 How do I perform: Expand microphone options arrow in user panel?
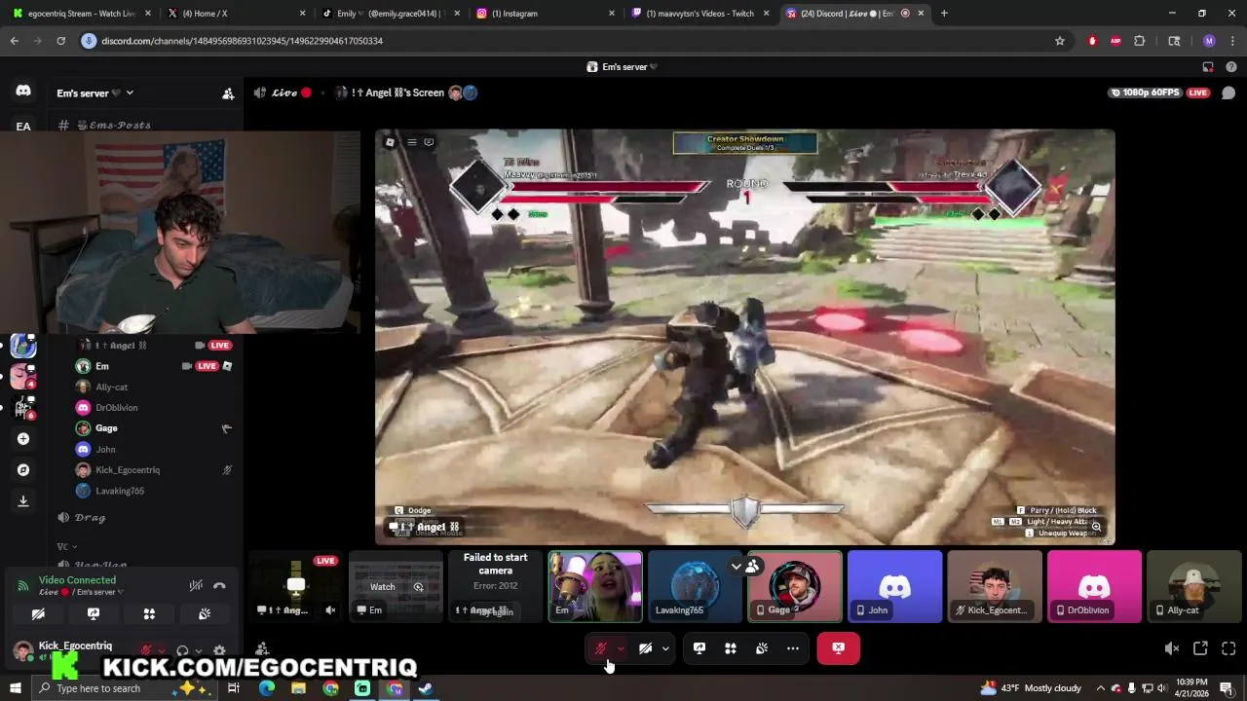(x=162, y=651)
